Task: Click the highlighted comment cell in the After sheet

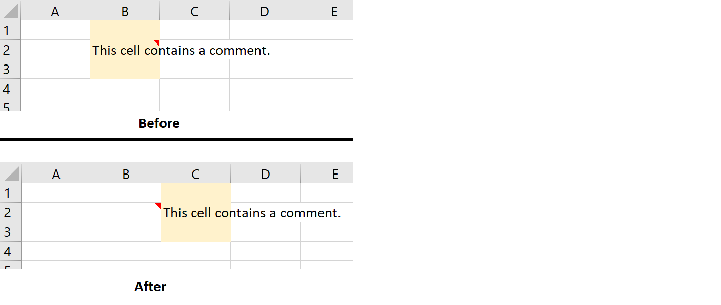Action: tap(195, 212)
